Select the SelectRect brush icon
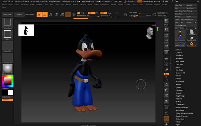The image size is (201, 126). pos(8,23)
